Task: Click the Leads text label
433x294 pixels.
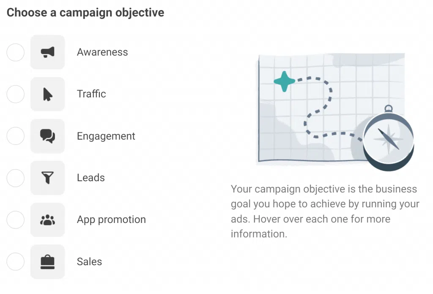Action: [91, 178]
